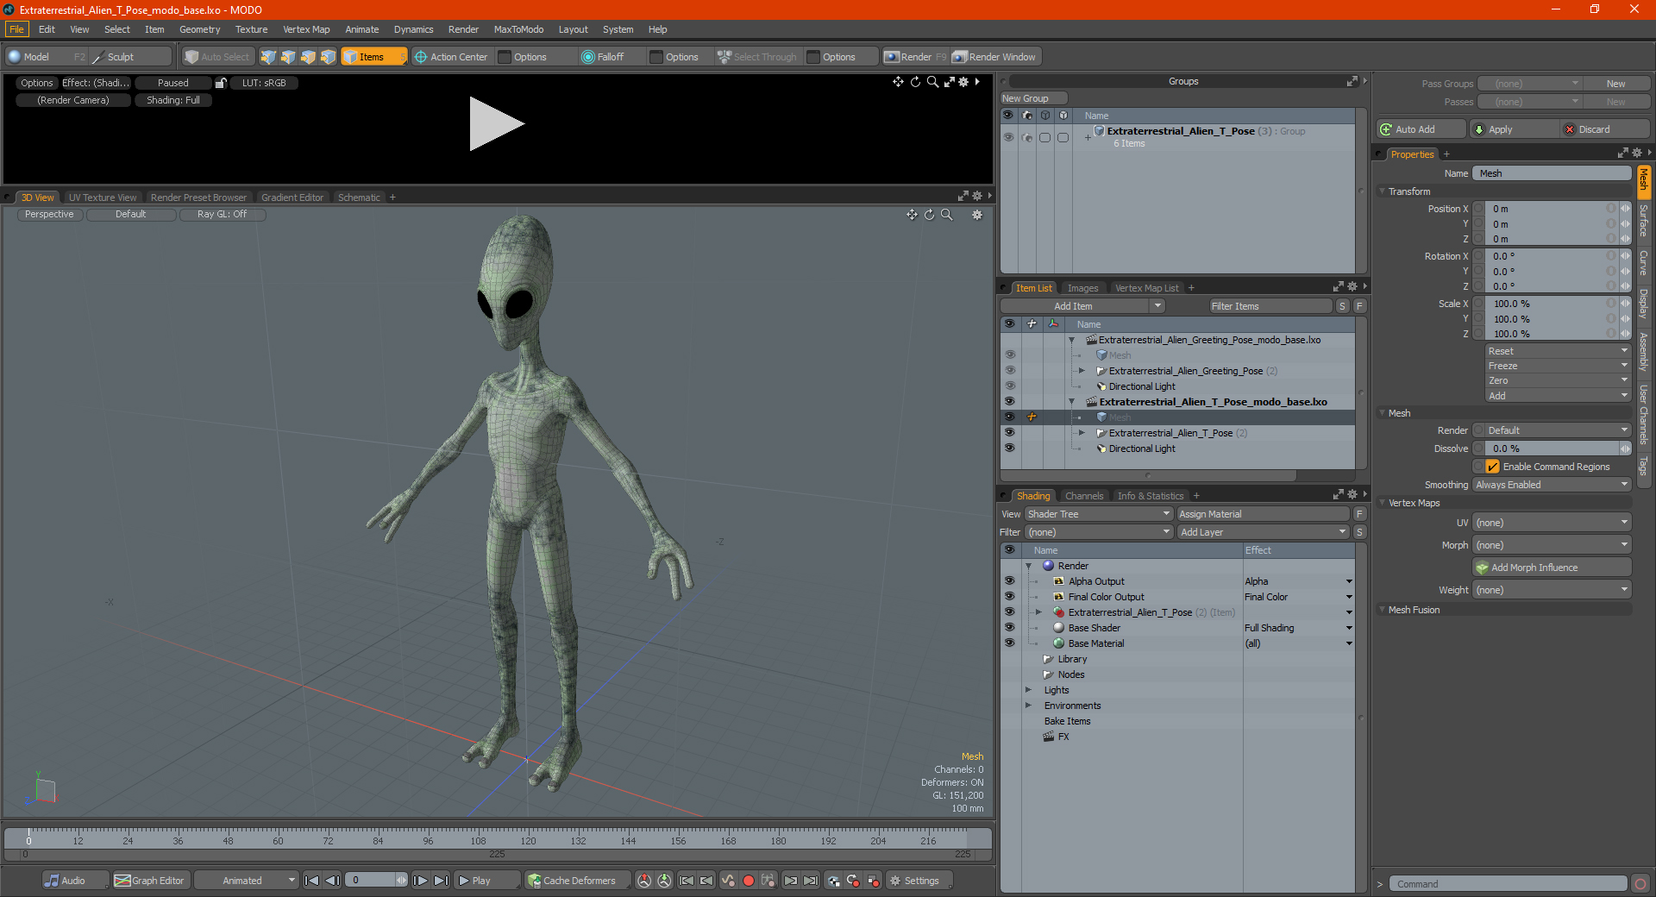This screenshot has width=1656, height=897.
Task: Open timeline Settings
Action: pos(919,881)
